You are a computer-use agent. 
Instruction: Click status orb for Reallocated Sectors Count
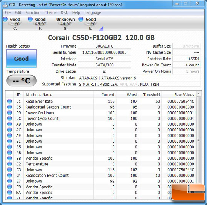[9, 107]
